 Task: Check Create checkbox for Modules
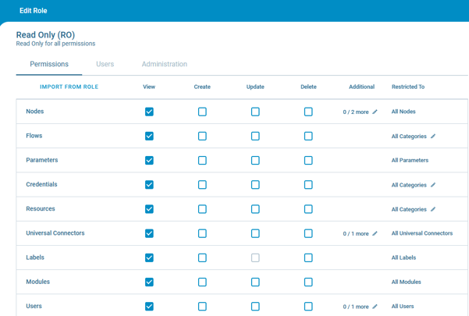click(202, 282)
